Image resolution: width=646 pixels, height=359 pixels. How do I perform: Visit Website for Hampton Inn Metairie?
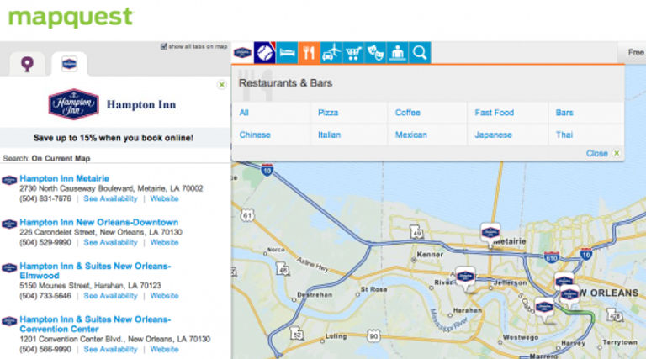click(x=164, y=198)
